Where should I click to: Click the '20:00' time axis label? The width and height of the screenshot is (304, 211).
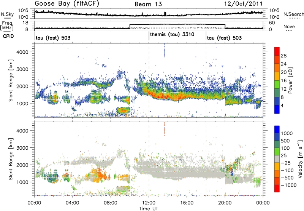click(x=225, y=203)
